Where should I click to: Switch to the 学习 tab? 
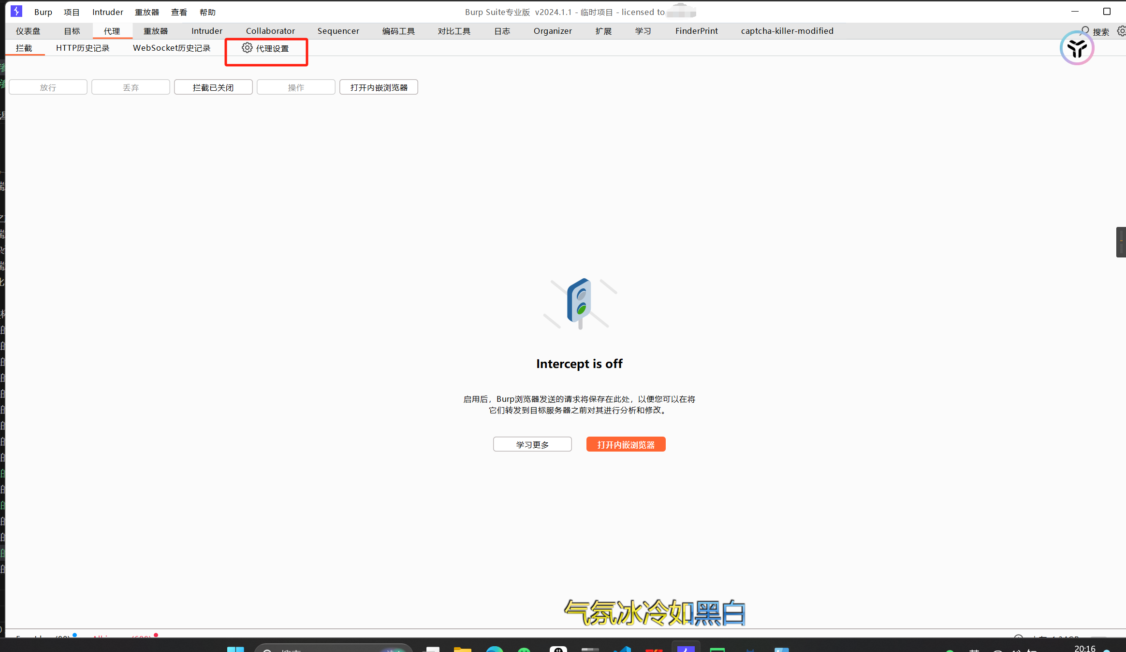click(x=643, y=31)
